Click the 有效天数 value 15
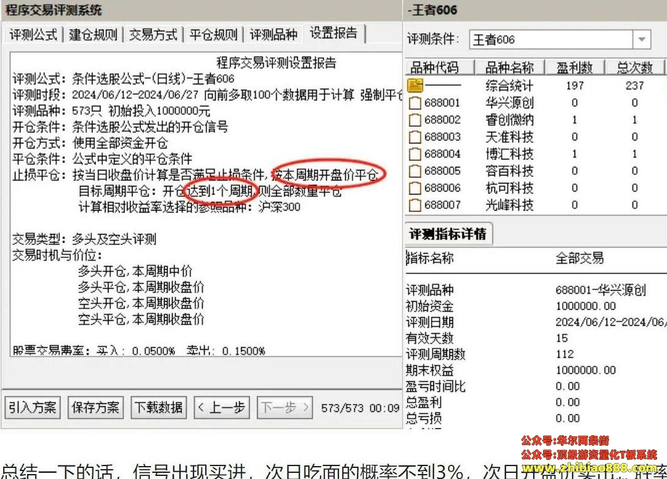Viewport: 667px width, 479px height. [x=562, y=339]
